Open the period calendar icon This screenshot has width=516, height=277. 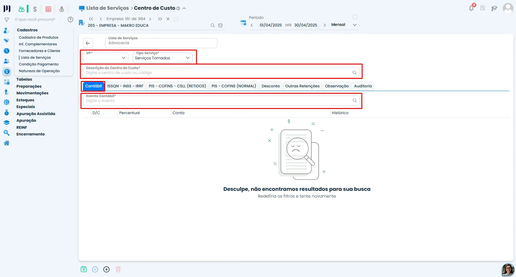(243, 23)
